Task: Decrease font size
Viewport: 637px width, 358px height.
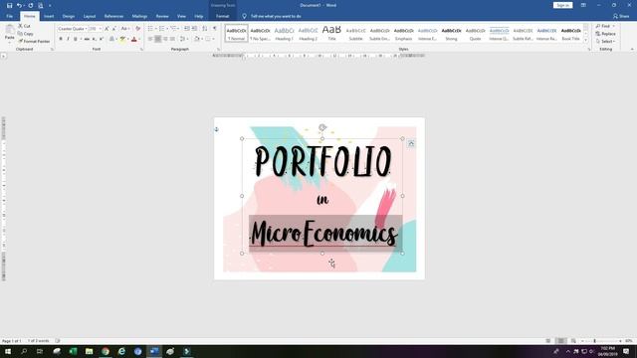Action: tap(114, 29)
